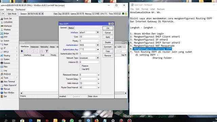Switch to Areas tab in OSPF window

52,47
